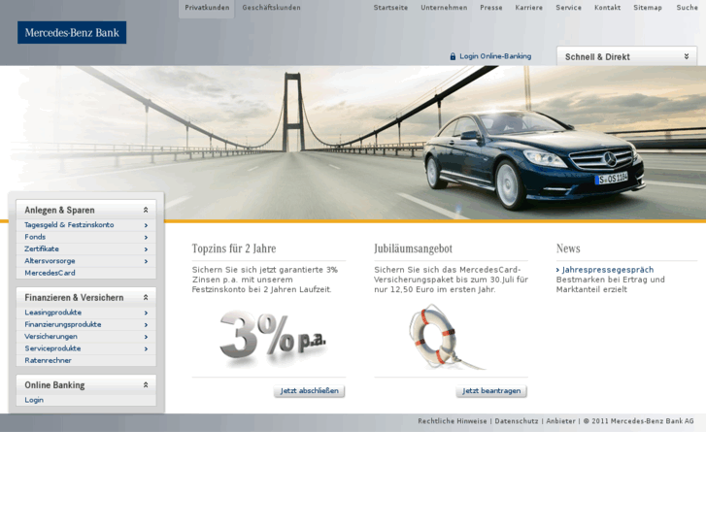The height and width of the screenshot is (529, 706).
Task: Collapse the Anlegen & Sparen section arrows
Action: tap(146, 210)
